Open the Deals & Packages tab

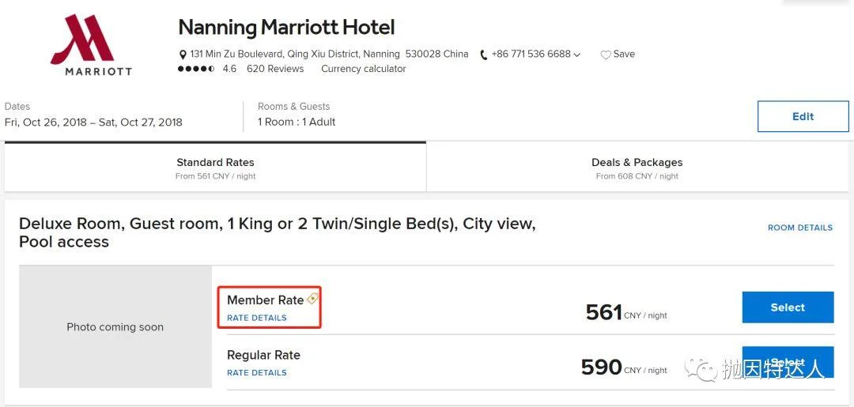(637, 168)
